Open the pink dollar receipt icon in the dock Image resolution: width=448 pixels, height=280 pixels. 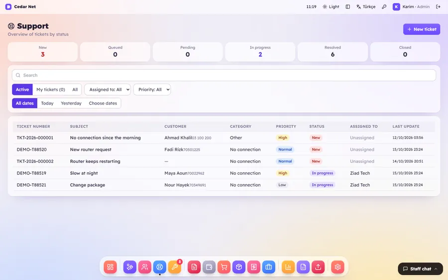point(254,267)
